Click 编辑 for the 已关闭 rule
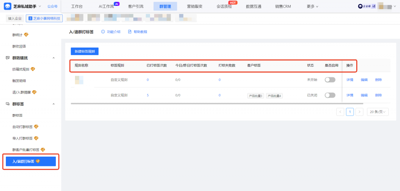This screenshot has width=400, height=191. [x=364, y=95]
